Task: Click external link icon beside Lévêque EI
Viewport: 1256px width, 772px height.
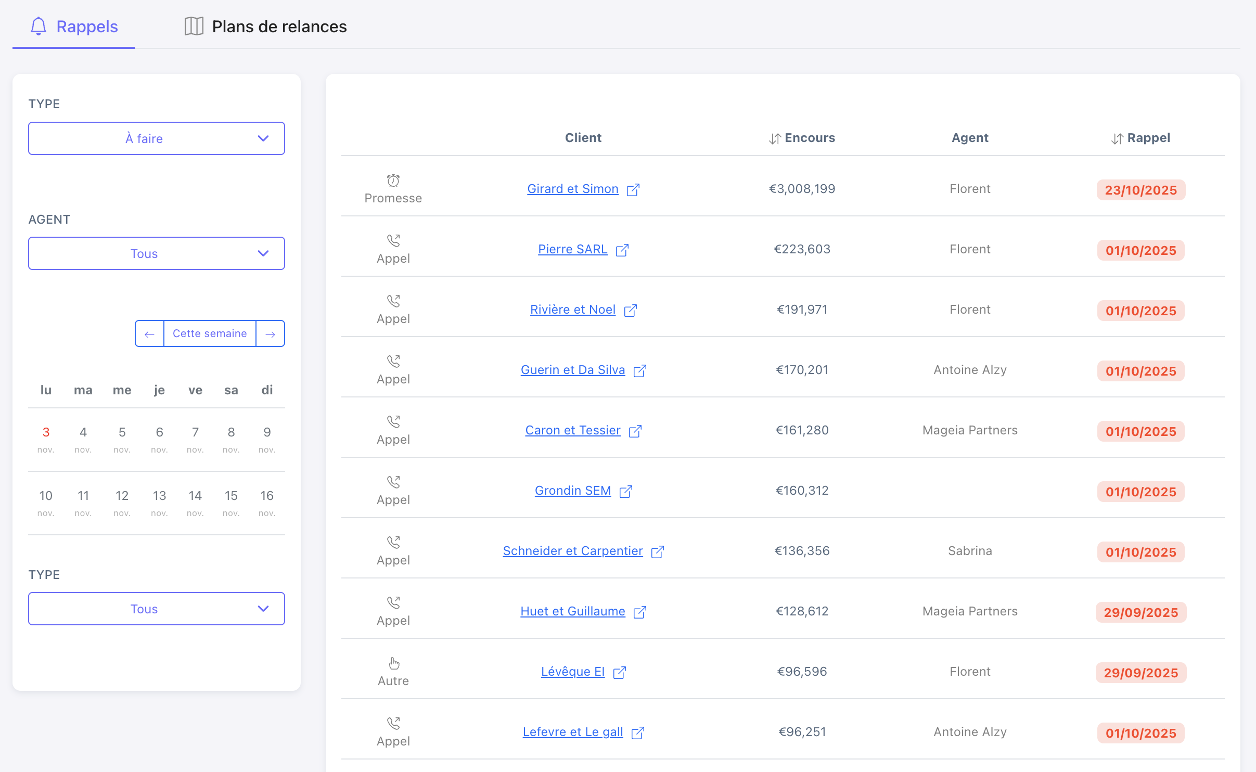Action: click(619, 672)
